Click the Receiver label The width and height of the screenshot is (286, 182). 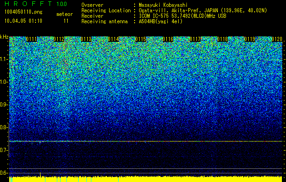(x=92, y=16)
